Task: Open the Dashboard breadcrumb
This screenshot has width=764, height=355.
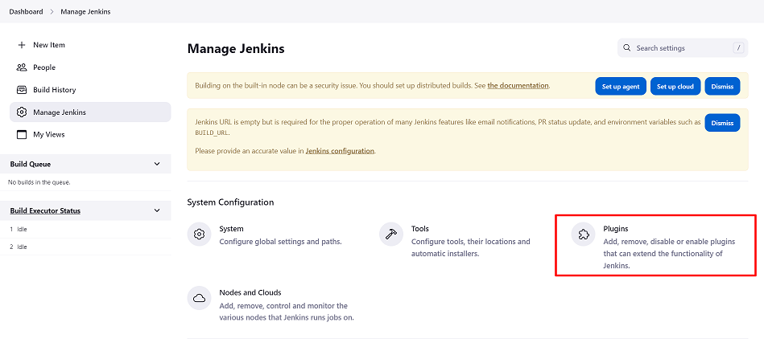Action: click(x=27, y=12)
